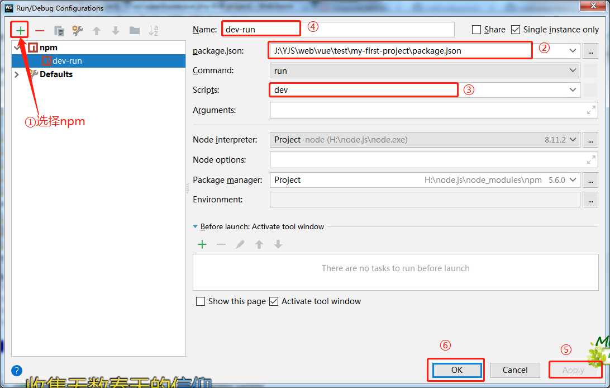Click the WebStorm title bar icon
The image size is (610, 388).
8,8
